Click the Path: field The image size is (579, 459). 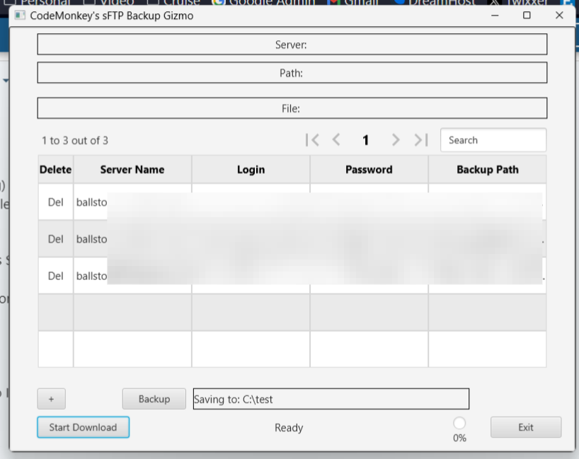click(292, 73)
